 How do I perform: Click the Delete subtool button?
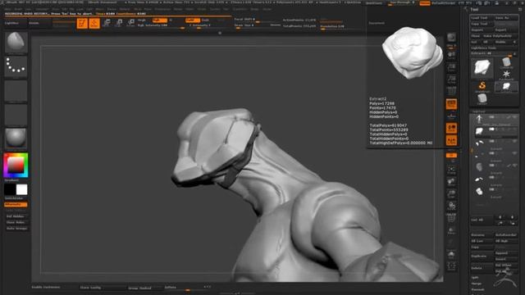coord(482,268)
